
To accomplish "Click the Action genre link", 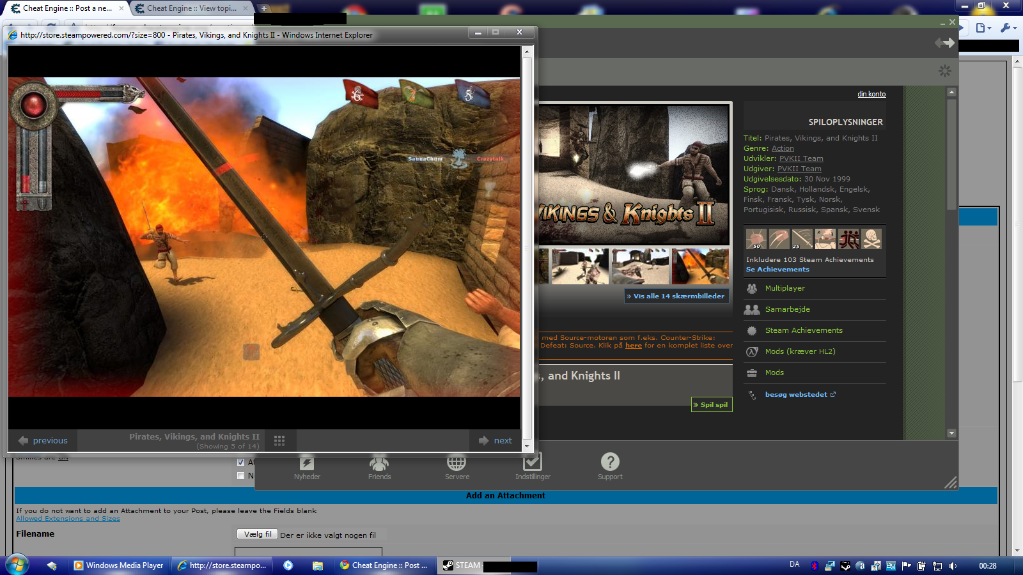I will pos(783,148).
